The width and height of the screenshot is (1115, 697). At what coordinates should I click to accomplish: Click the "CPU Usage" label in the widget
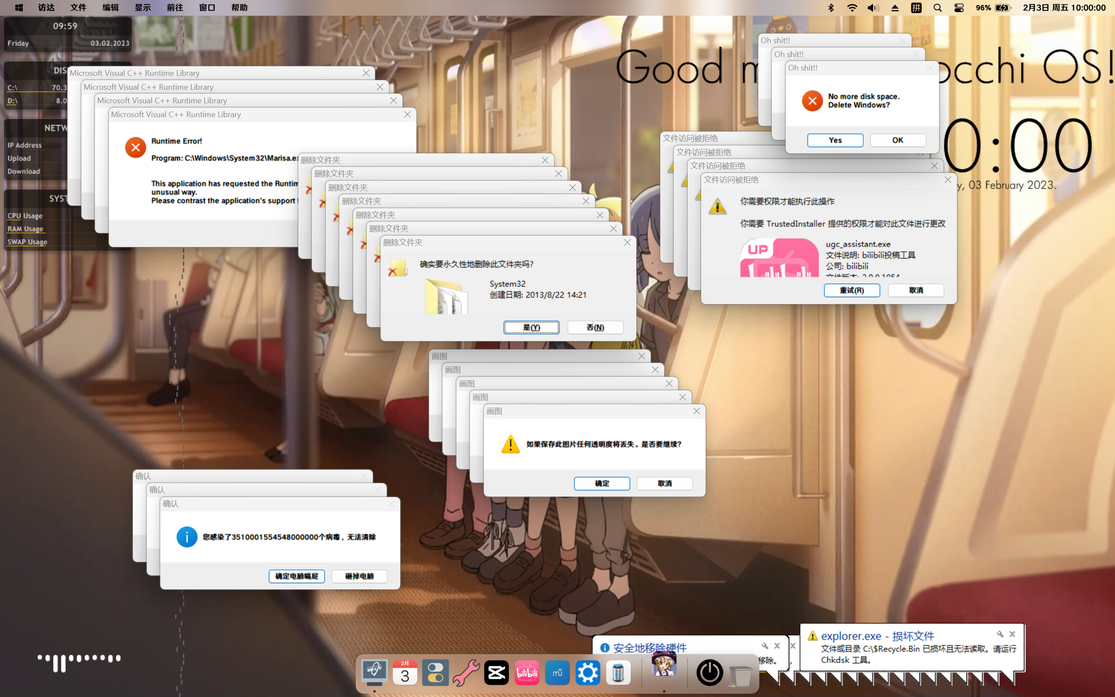pos(25,216)
